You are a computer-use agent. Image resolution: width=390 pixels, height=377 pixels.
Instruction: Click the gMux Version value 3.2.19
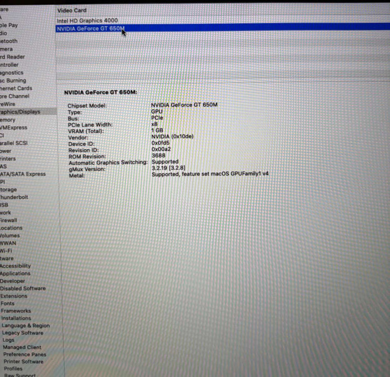click(x=168, y=168)
